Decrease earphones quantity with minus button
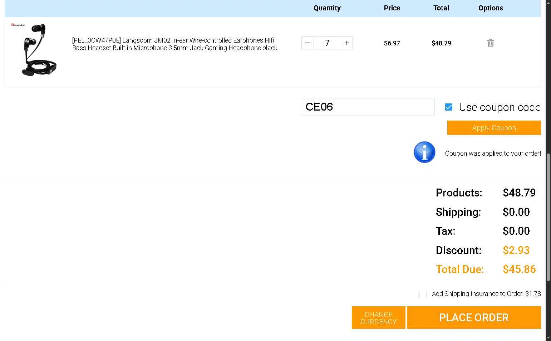551x341 pixels. click(x=308, y=43)
